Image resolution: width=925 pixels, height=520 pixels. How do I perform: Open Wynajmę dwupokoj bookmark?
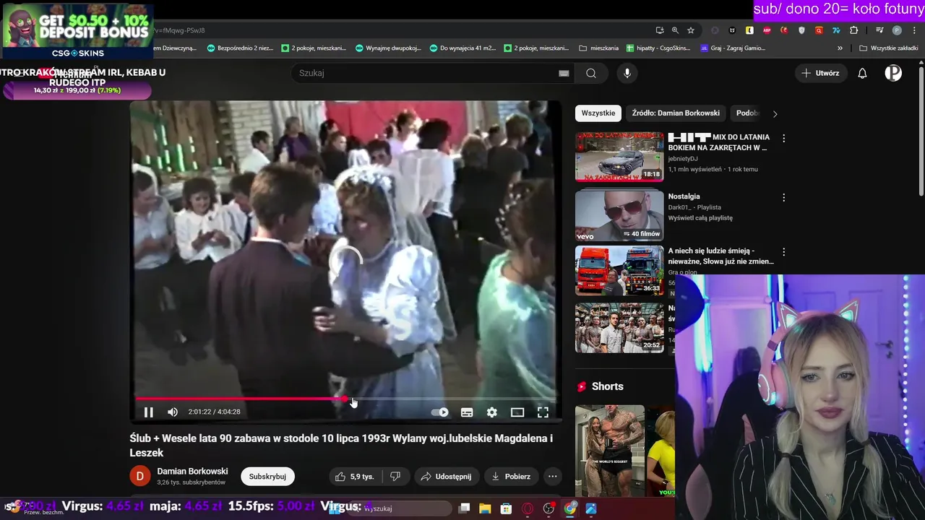pos(387,48)
